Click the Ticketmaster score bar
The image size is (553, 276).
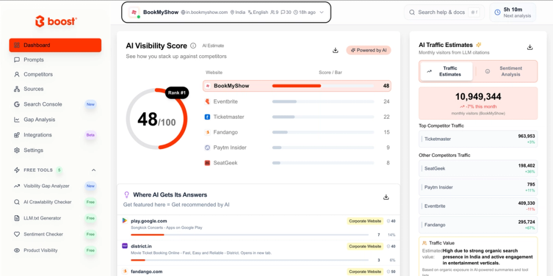point(323,117)
